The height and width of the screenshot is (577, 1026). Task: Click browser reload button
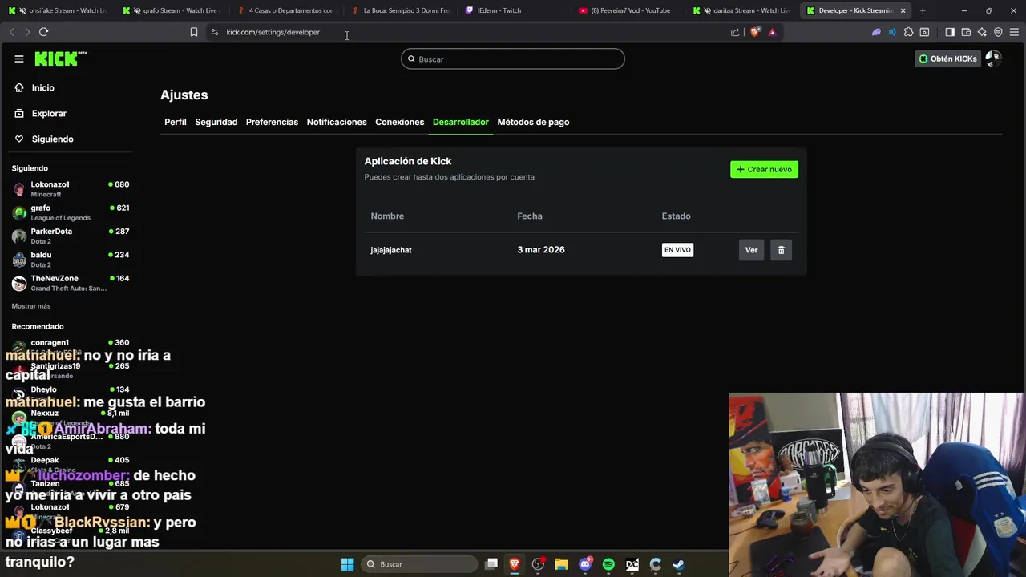(43, 32)
